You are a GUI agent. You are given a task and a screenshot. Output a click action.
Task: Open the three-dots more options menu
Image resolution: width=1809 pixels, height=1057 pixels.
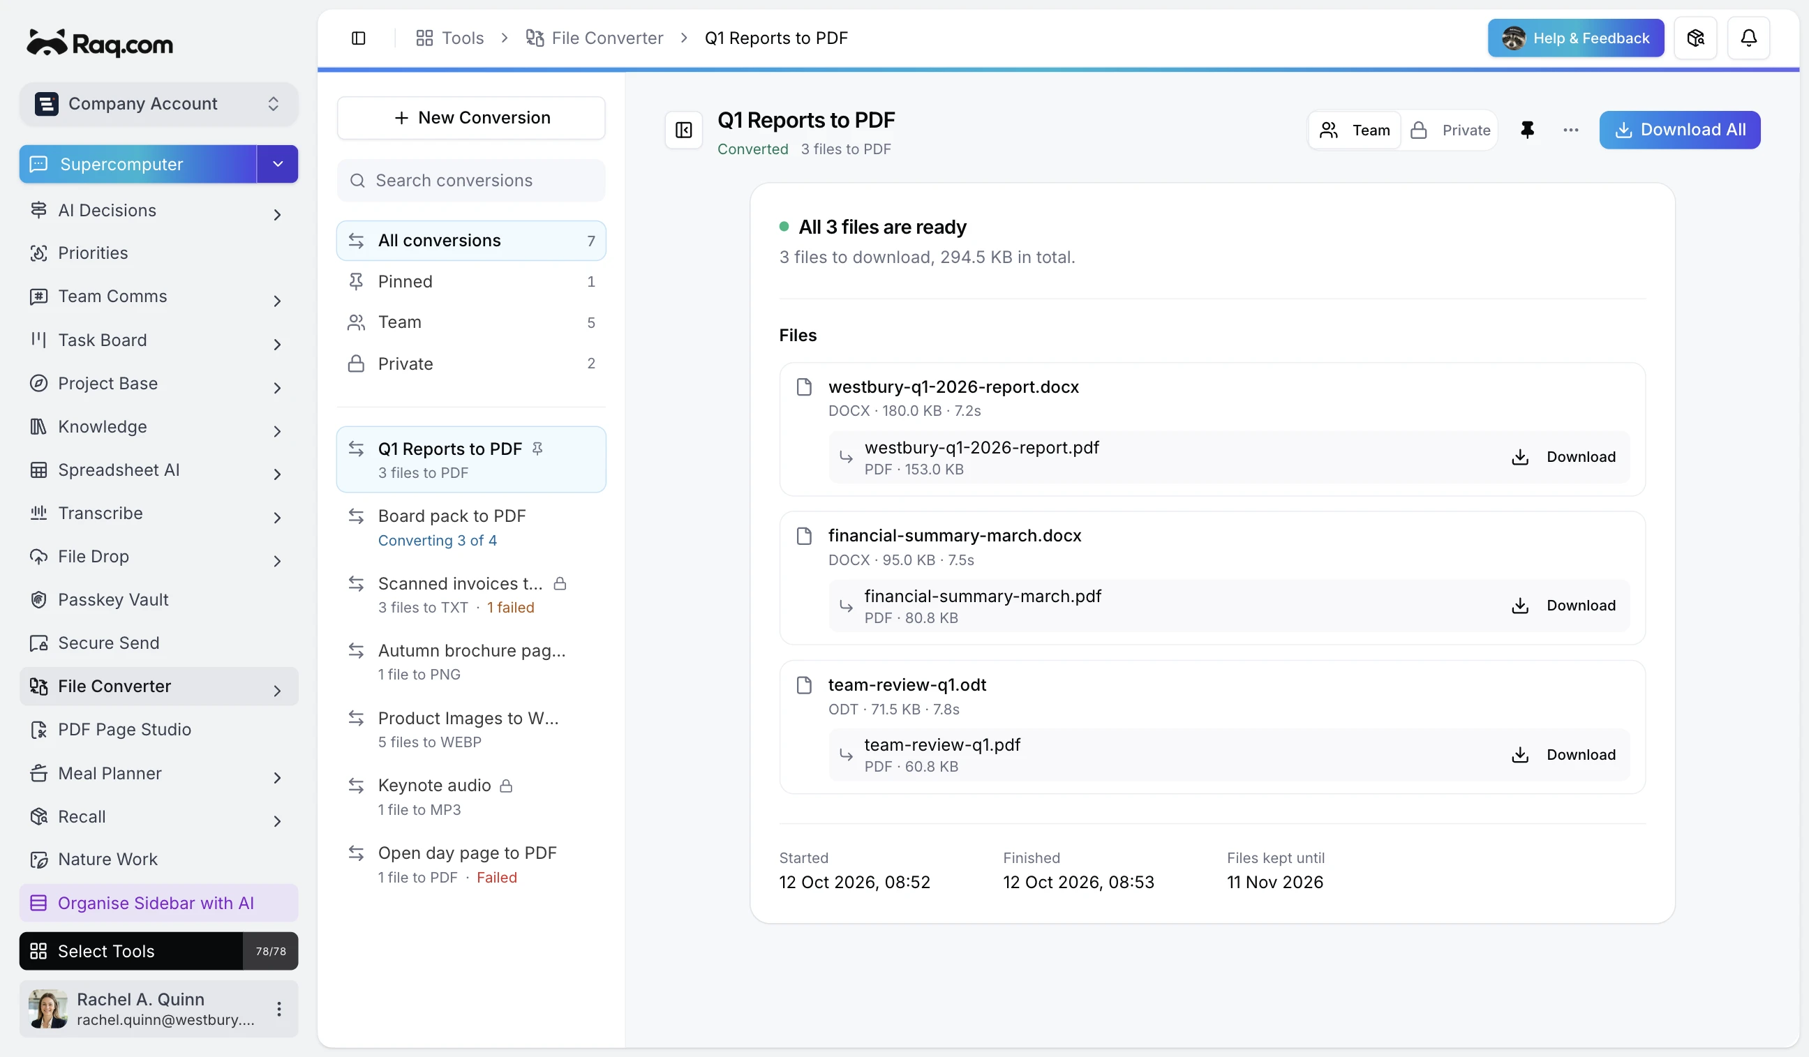(x=1571, y=130)
